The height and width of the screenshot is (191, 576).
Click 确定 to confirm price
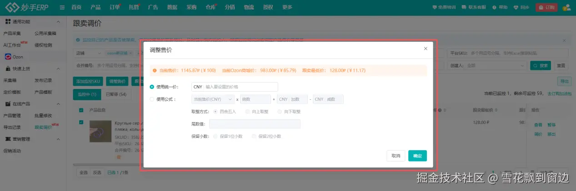tap(417, 156)
